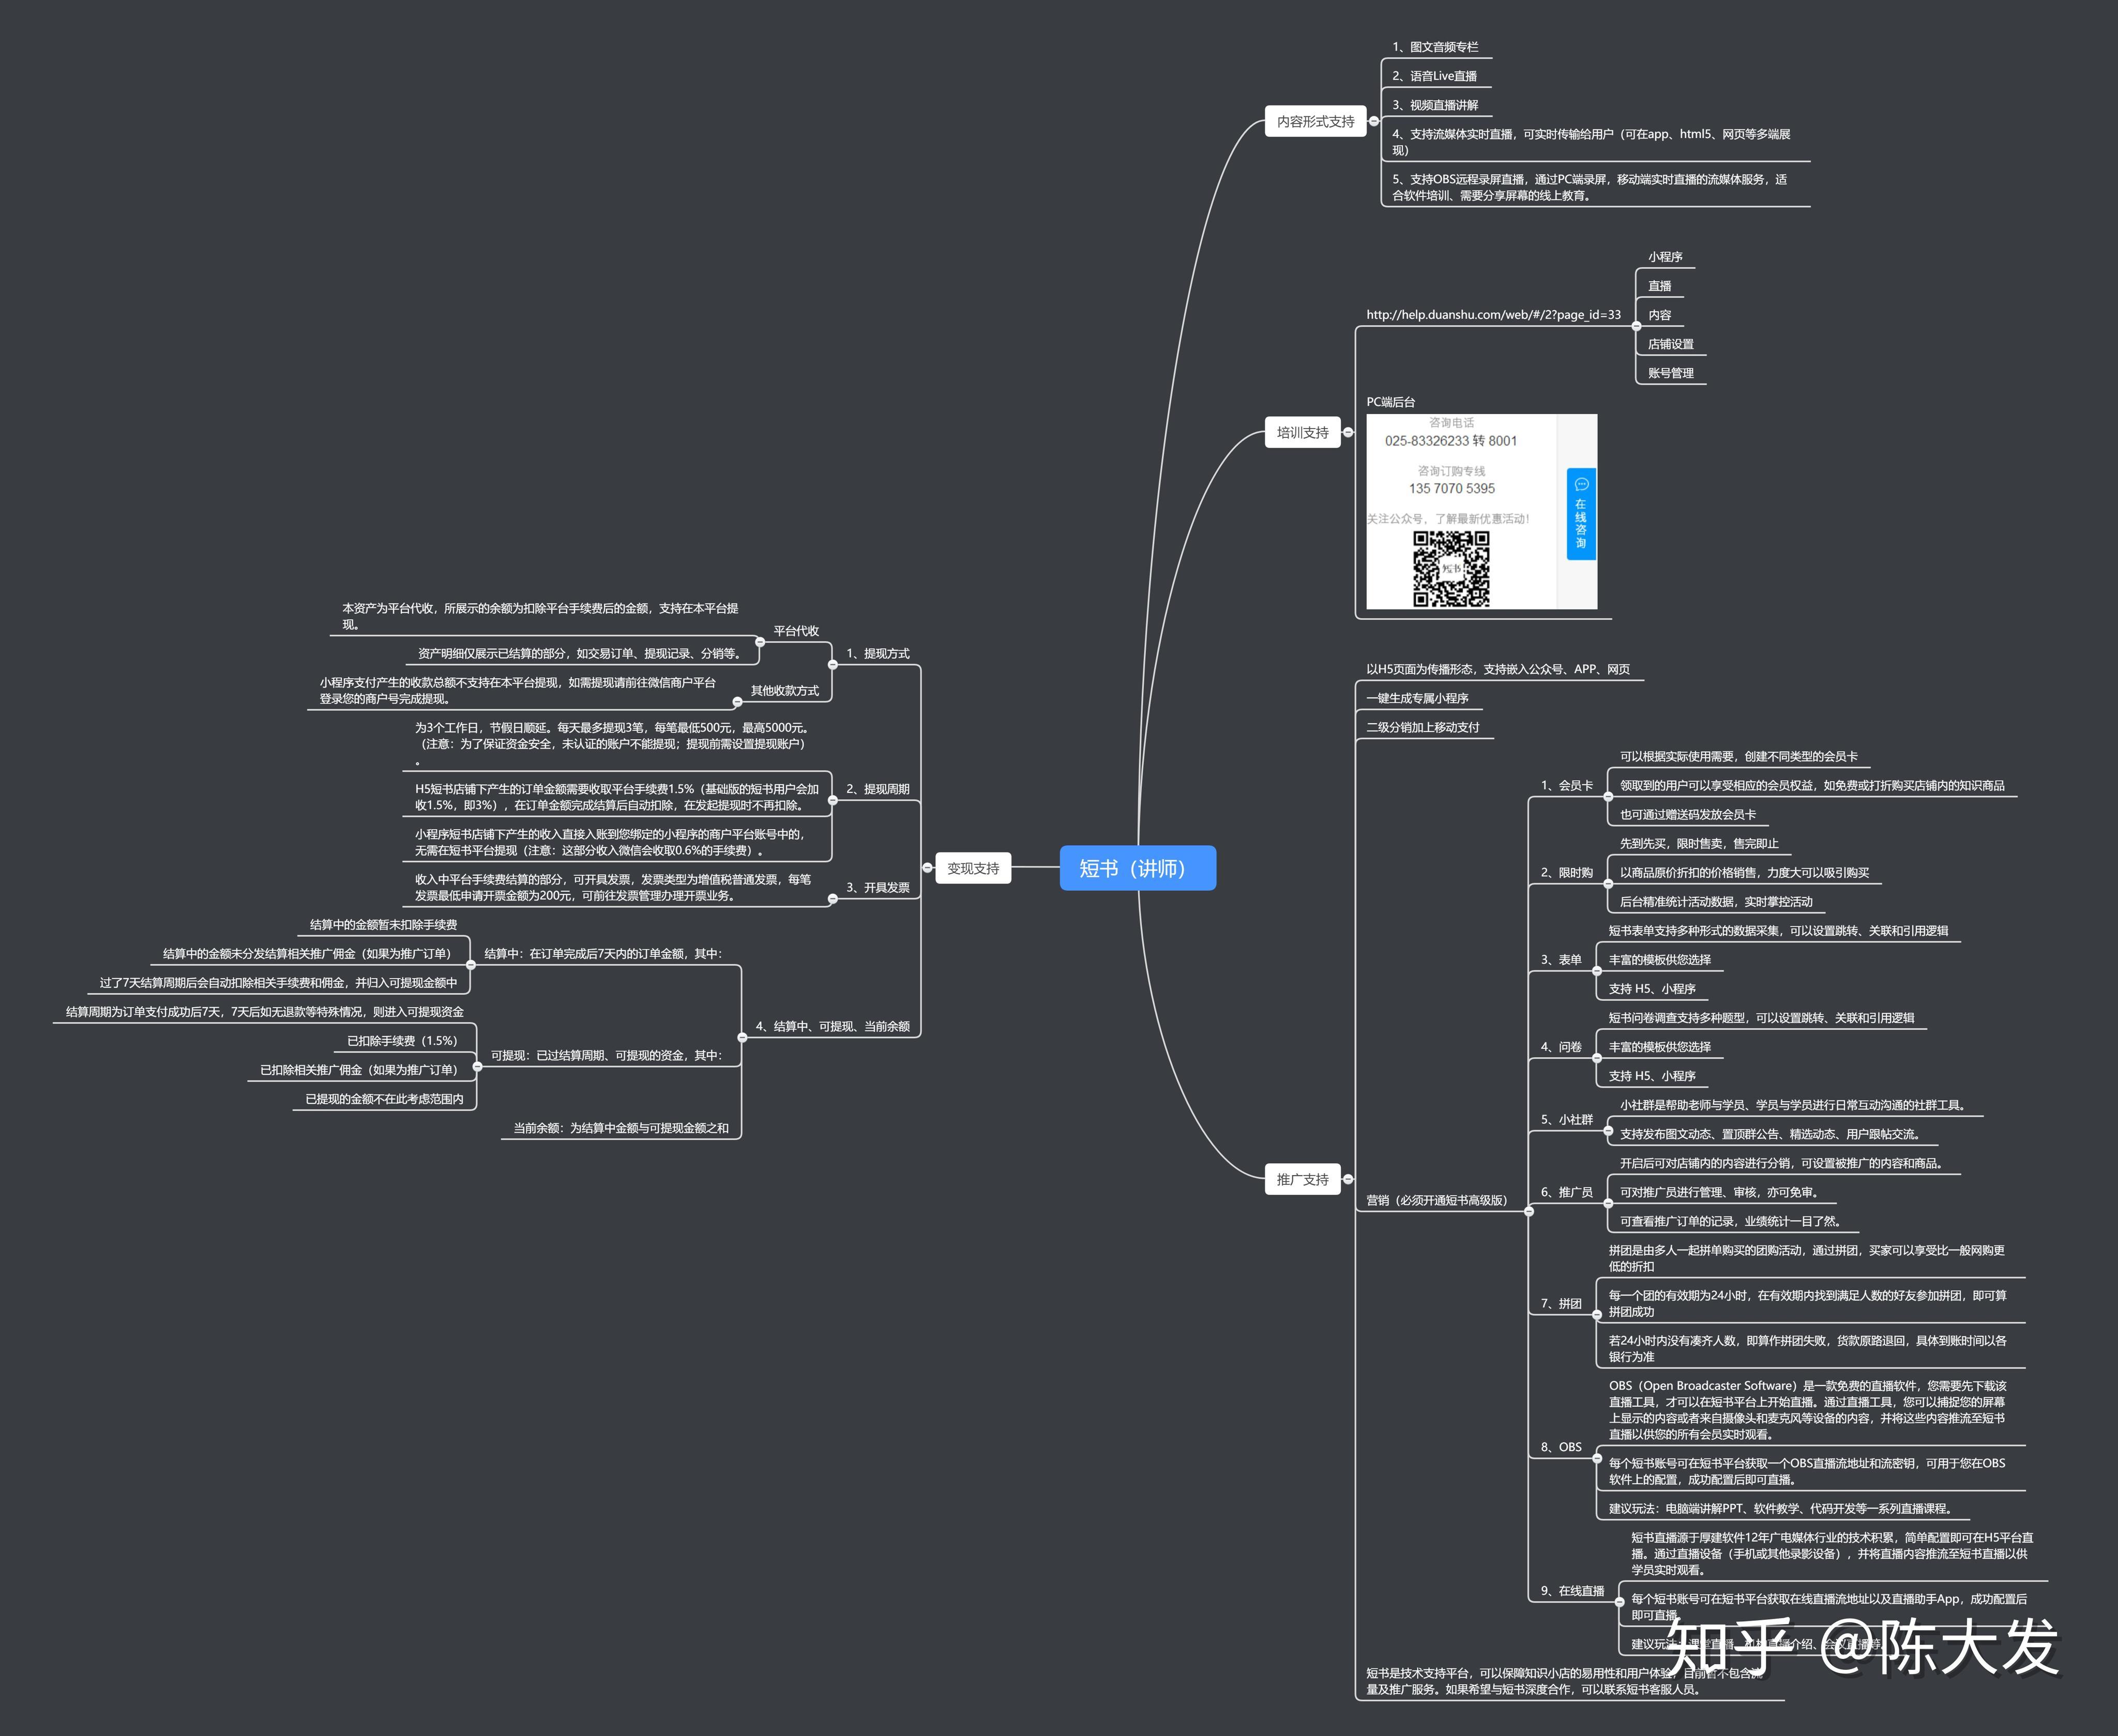The image size is (2118, 1736).
Task: Collapse the 可提现：已过结算周期 node
Action: pos(477,1066)
